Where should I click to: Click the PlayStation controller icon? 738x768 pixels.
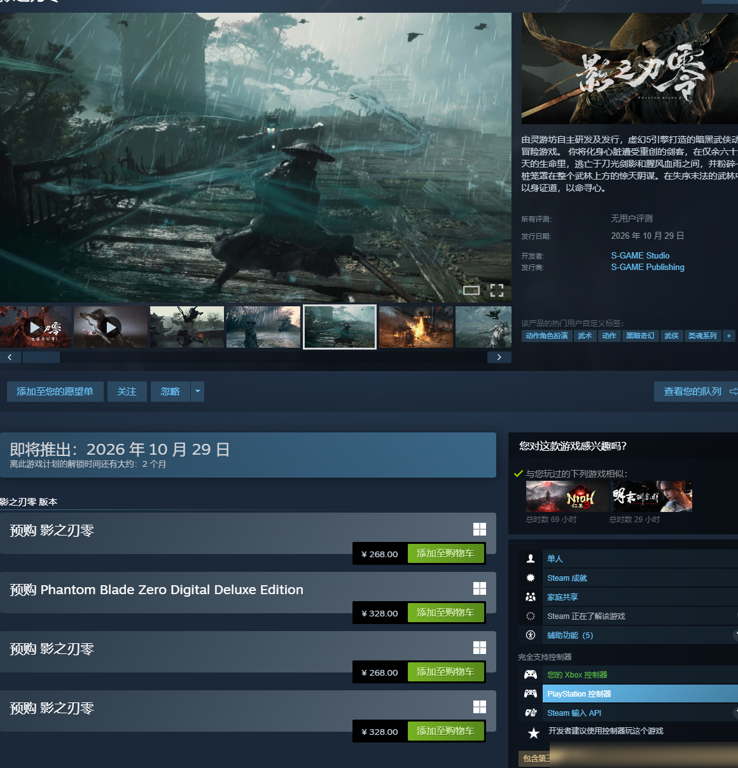[x=531, y=693]
